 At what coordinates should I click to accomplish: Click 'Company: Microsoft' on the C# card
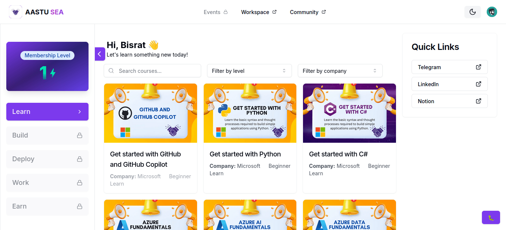(x=334, y=166)
